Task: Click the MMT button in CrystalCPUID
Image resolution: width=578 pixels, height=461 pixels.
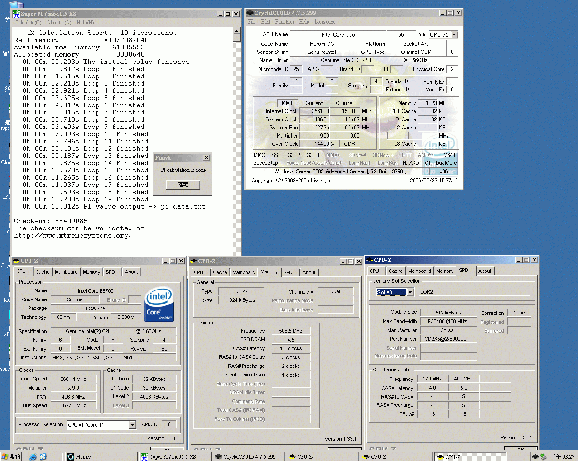Action: [x=287, y=103]
